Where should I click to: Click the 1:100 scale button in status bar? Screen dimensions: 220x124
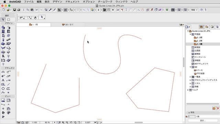34,123
